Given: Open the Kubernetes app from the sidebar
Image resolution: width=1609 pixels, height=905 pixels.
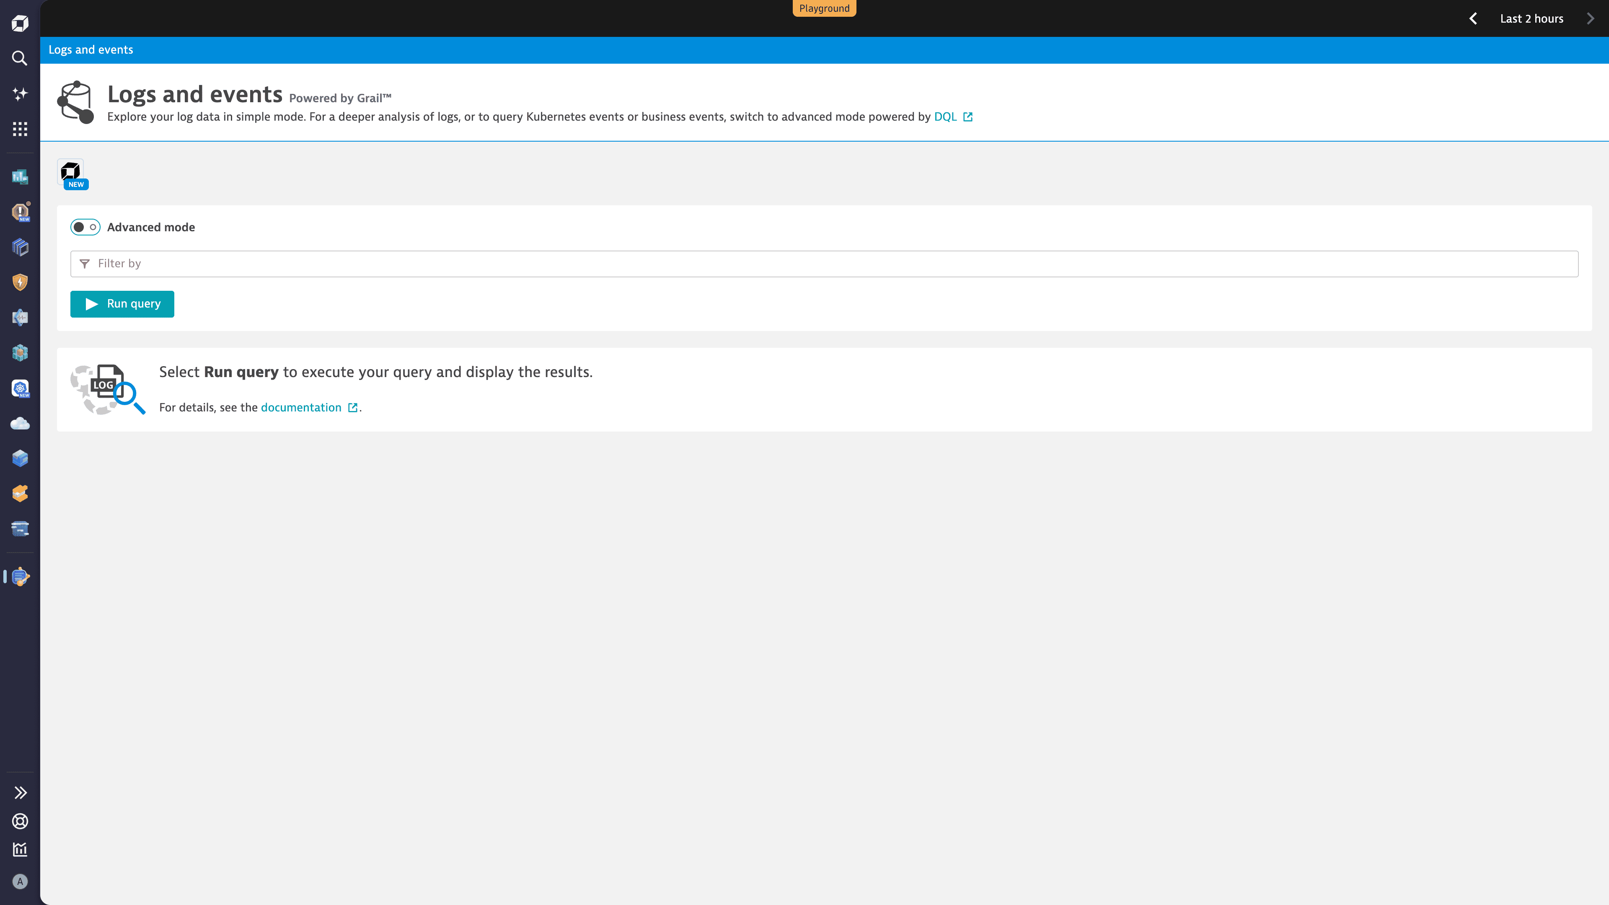Looking at the screenshot, I should coord(19,388).
